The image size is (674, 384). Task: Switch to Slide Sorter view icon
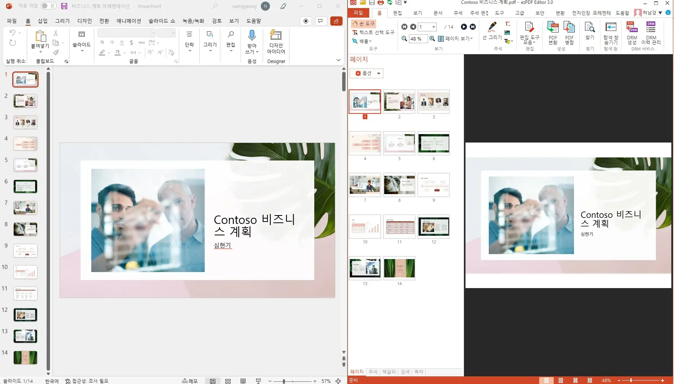228,381
